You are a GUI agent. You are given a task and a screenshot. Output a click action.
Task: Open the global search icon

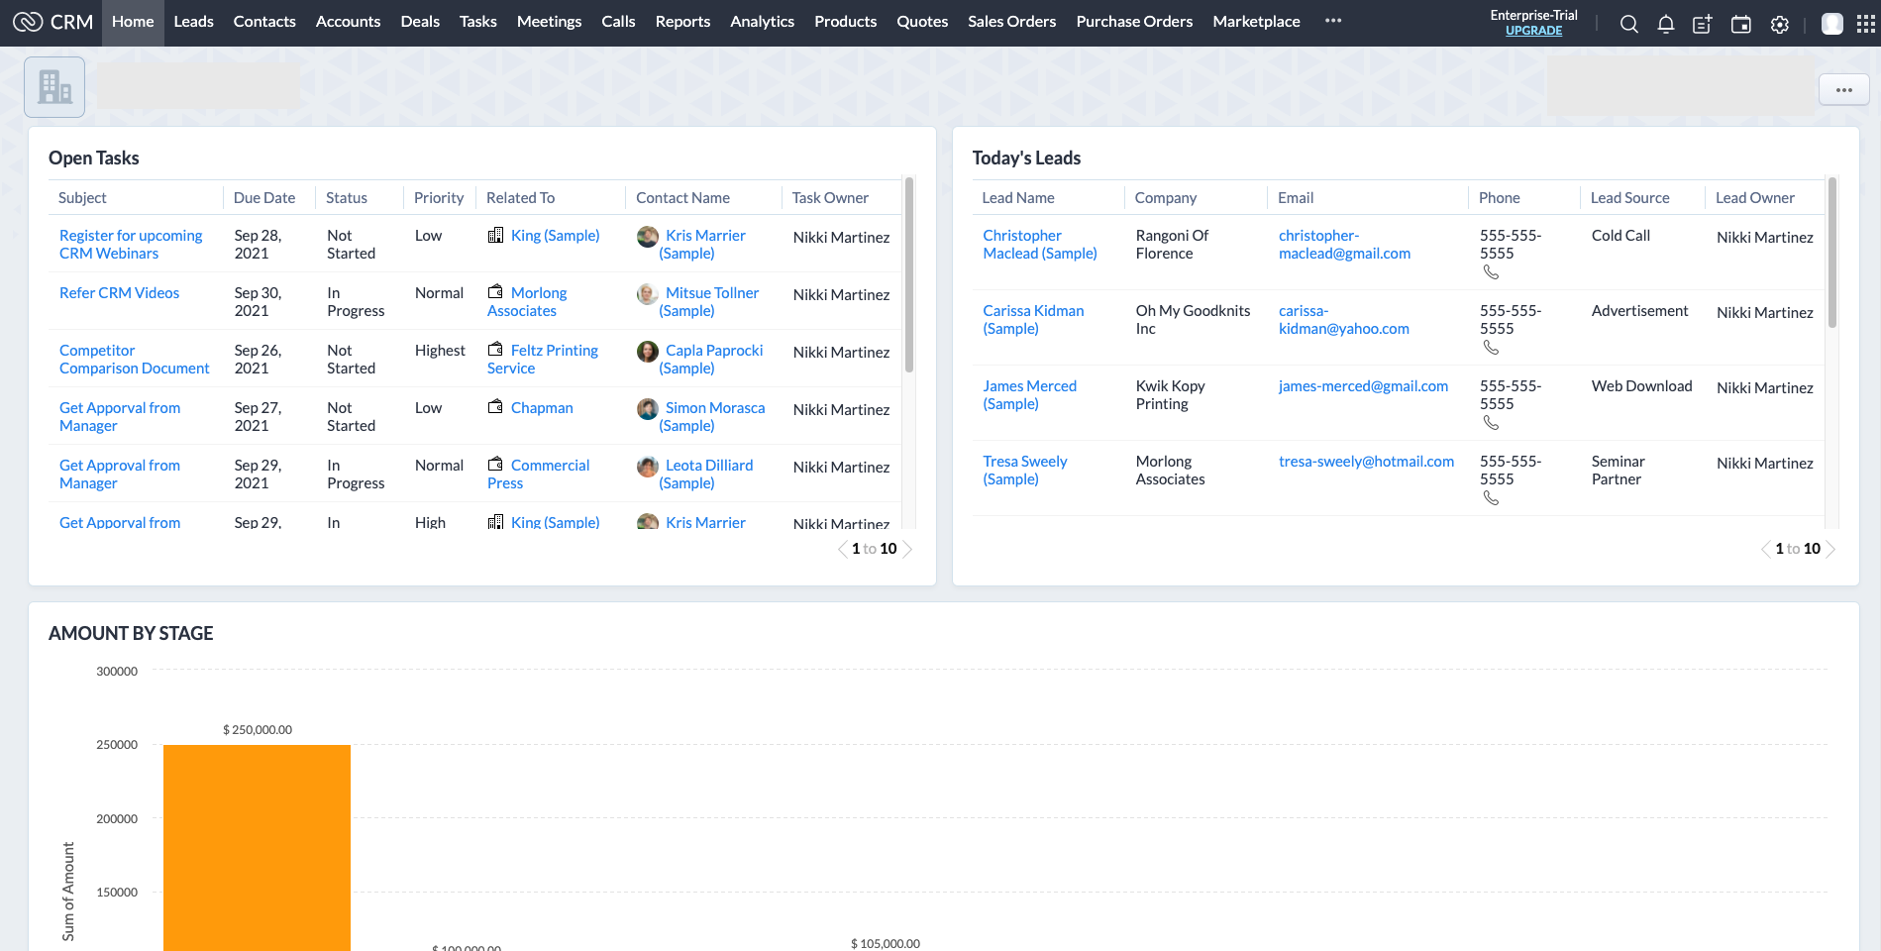point(1628,25)
